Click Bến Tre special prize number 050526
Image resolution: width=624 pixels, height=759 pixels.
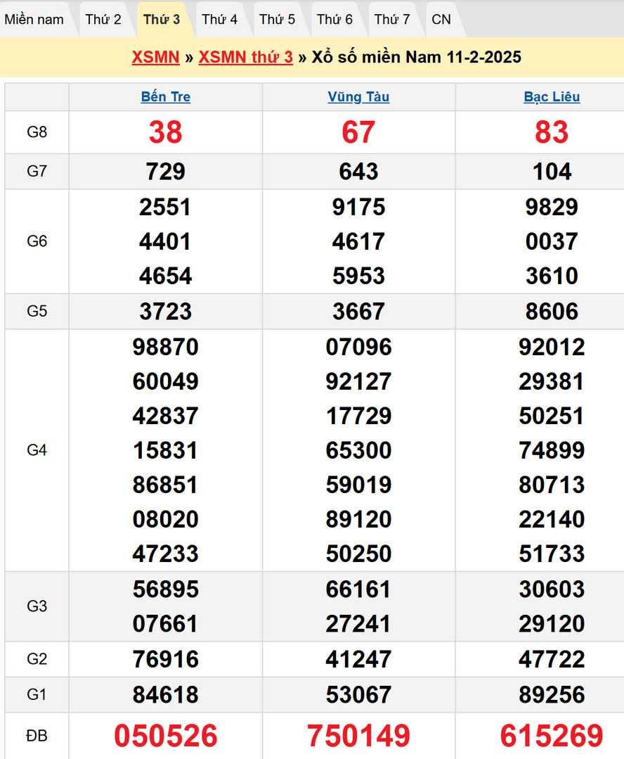coord(166,736)
